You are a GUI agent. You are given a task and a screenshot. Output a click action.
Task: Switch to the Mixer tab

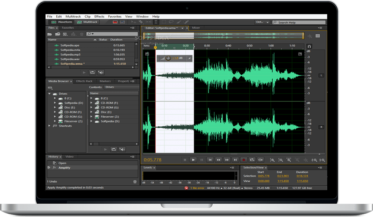pyautogui.click(x=196, y=28)
